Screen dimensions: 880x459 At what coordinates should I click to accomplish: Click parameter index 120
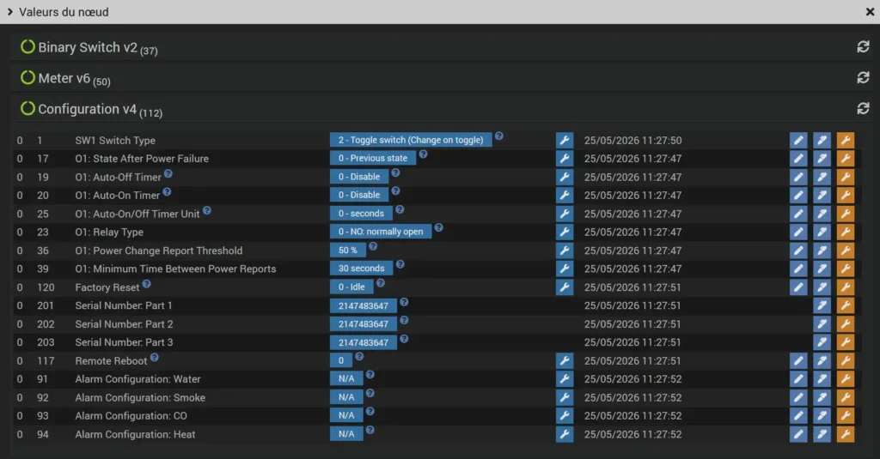tap(46, 287)
